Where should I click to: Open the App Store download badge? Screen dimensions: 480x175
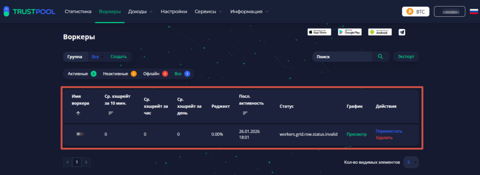click(319, 32)
